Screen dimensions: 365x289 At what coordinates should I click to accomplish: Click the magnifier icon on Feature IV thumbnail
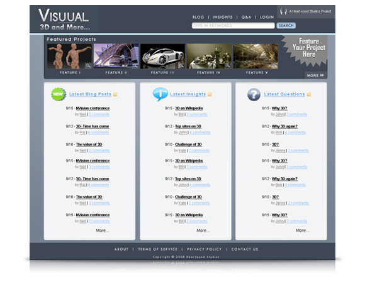tap(228, 66)
